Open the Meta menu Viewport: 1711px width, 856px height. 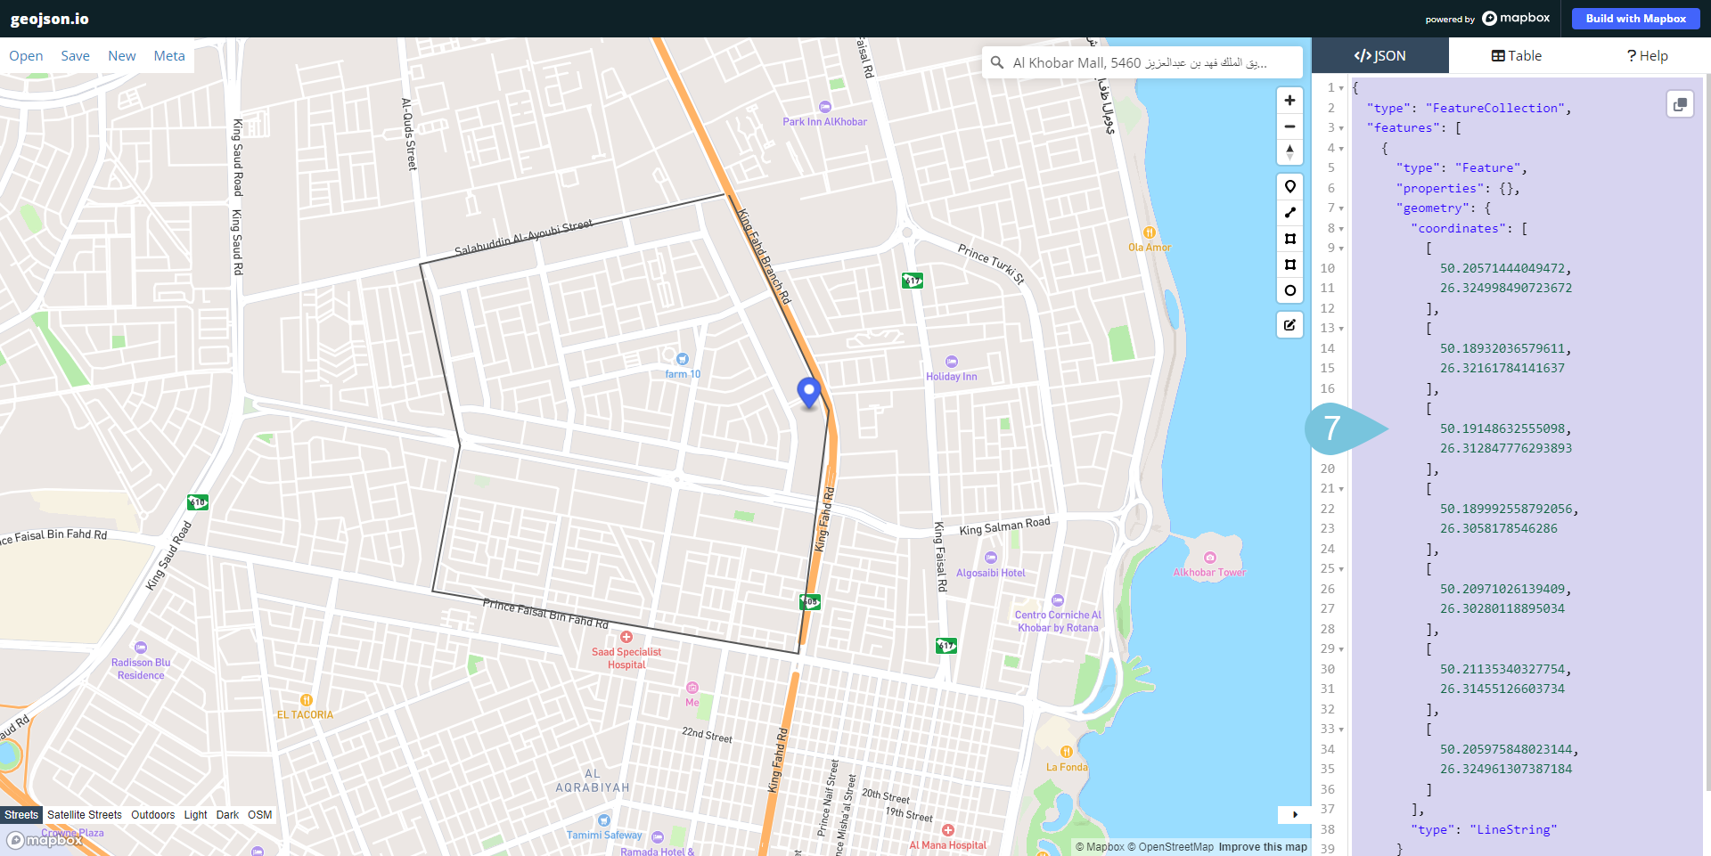169,55
